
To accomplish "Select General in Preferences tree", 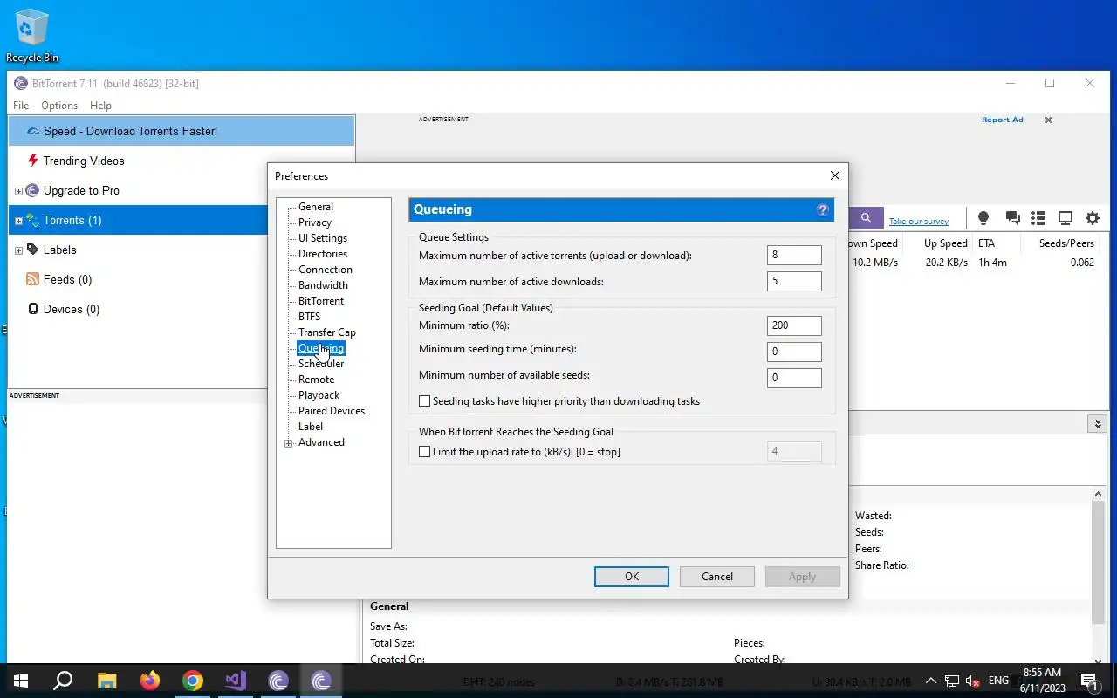I will point(316,207).
